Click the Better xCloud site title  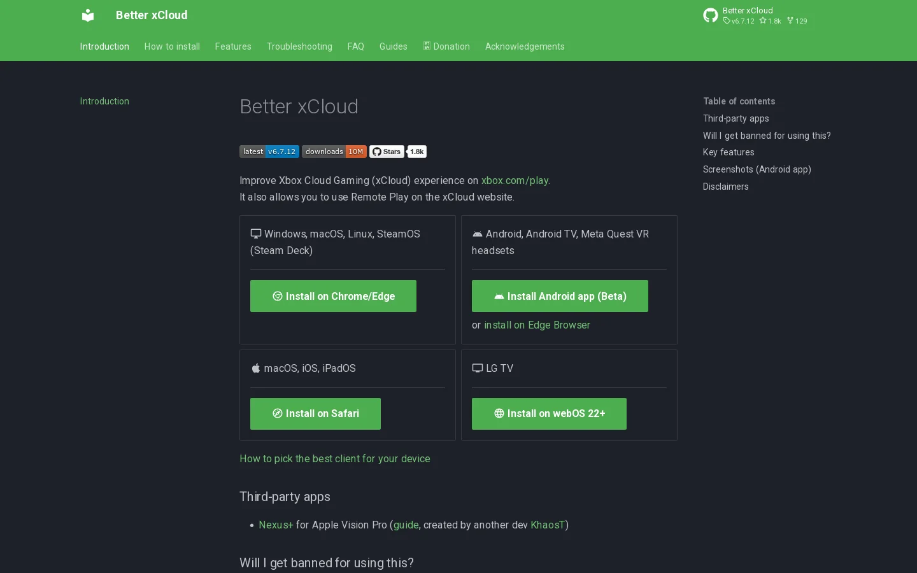(152, 15)
